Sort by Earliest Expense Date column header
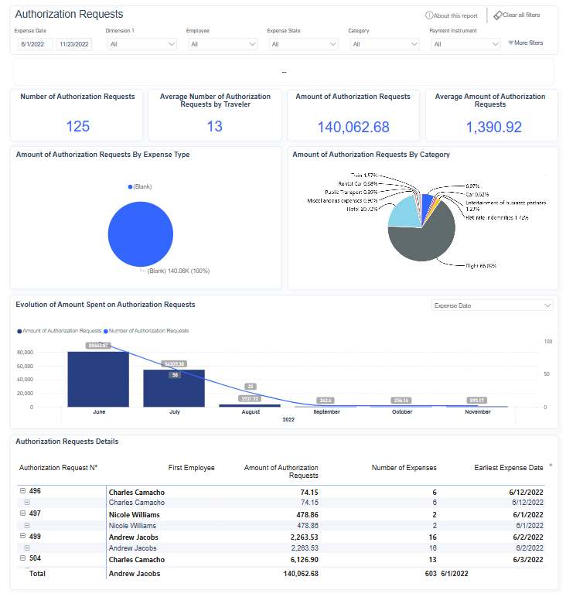 508,468
